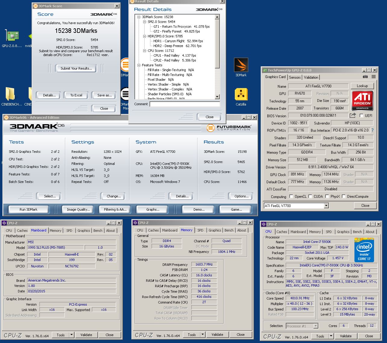
Task: Click Change... under Settings
Action: click(114, 196)
